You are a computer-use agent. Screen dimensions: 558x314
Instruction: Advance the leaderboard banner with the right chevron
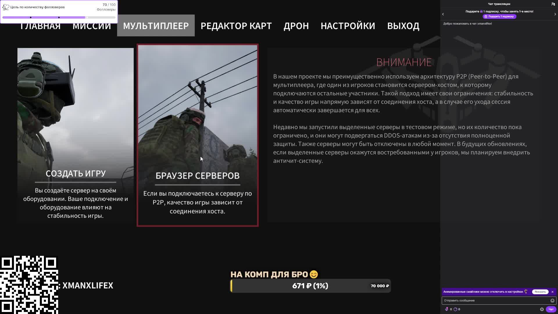pos(555,14)
